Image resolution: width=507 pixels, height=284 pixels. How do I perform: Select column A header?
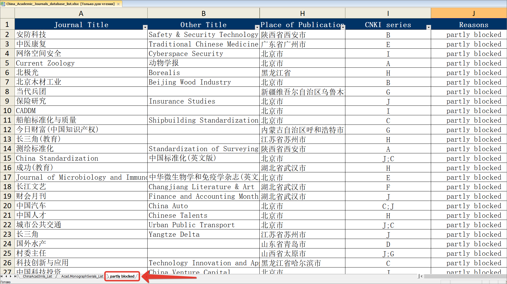(81, 13)
